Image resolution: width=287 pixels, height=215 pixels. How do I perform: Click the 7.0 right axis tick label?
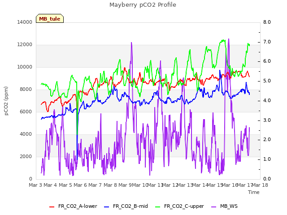pos(267,42)
